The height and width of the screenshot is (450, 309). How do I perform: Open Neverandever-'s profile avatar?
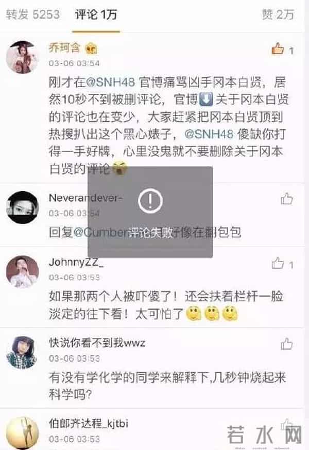click(22, 207)
